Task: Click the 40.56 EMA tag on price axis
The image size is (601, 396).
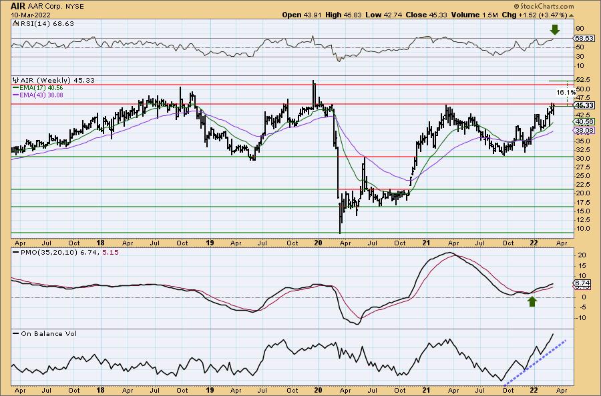Action: coord(584,122)
